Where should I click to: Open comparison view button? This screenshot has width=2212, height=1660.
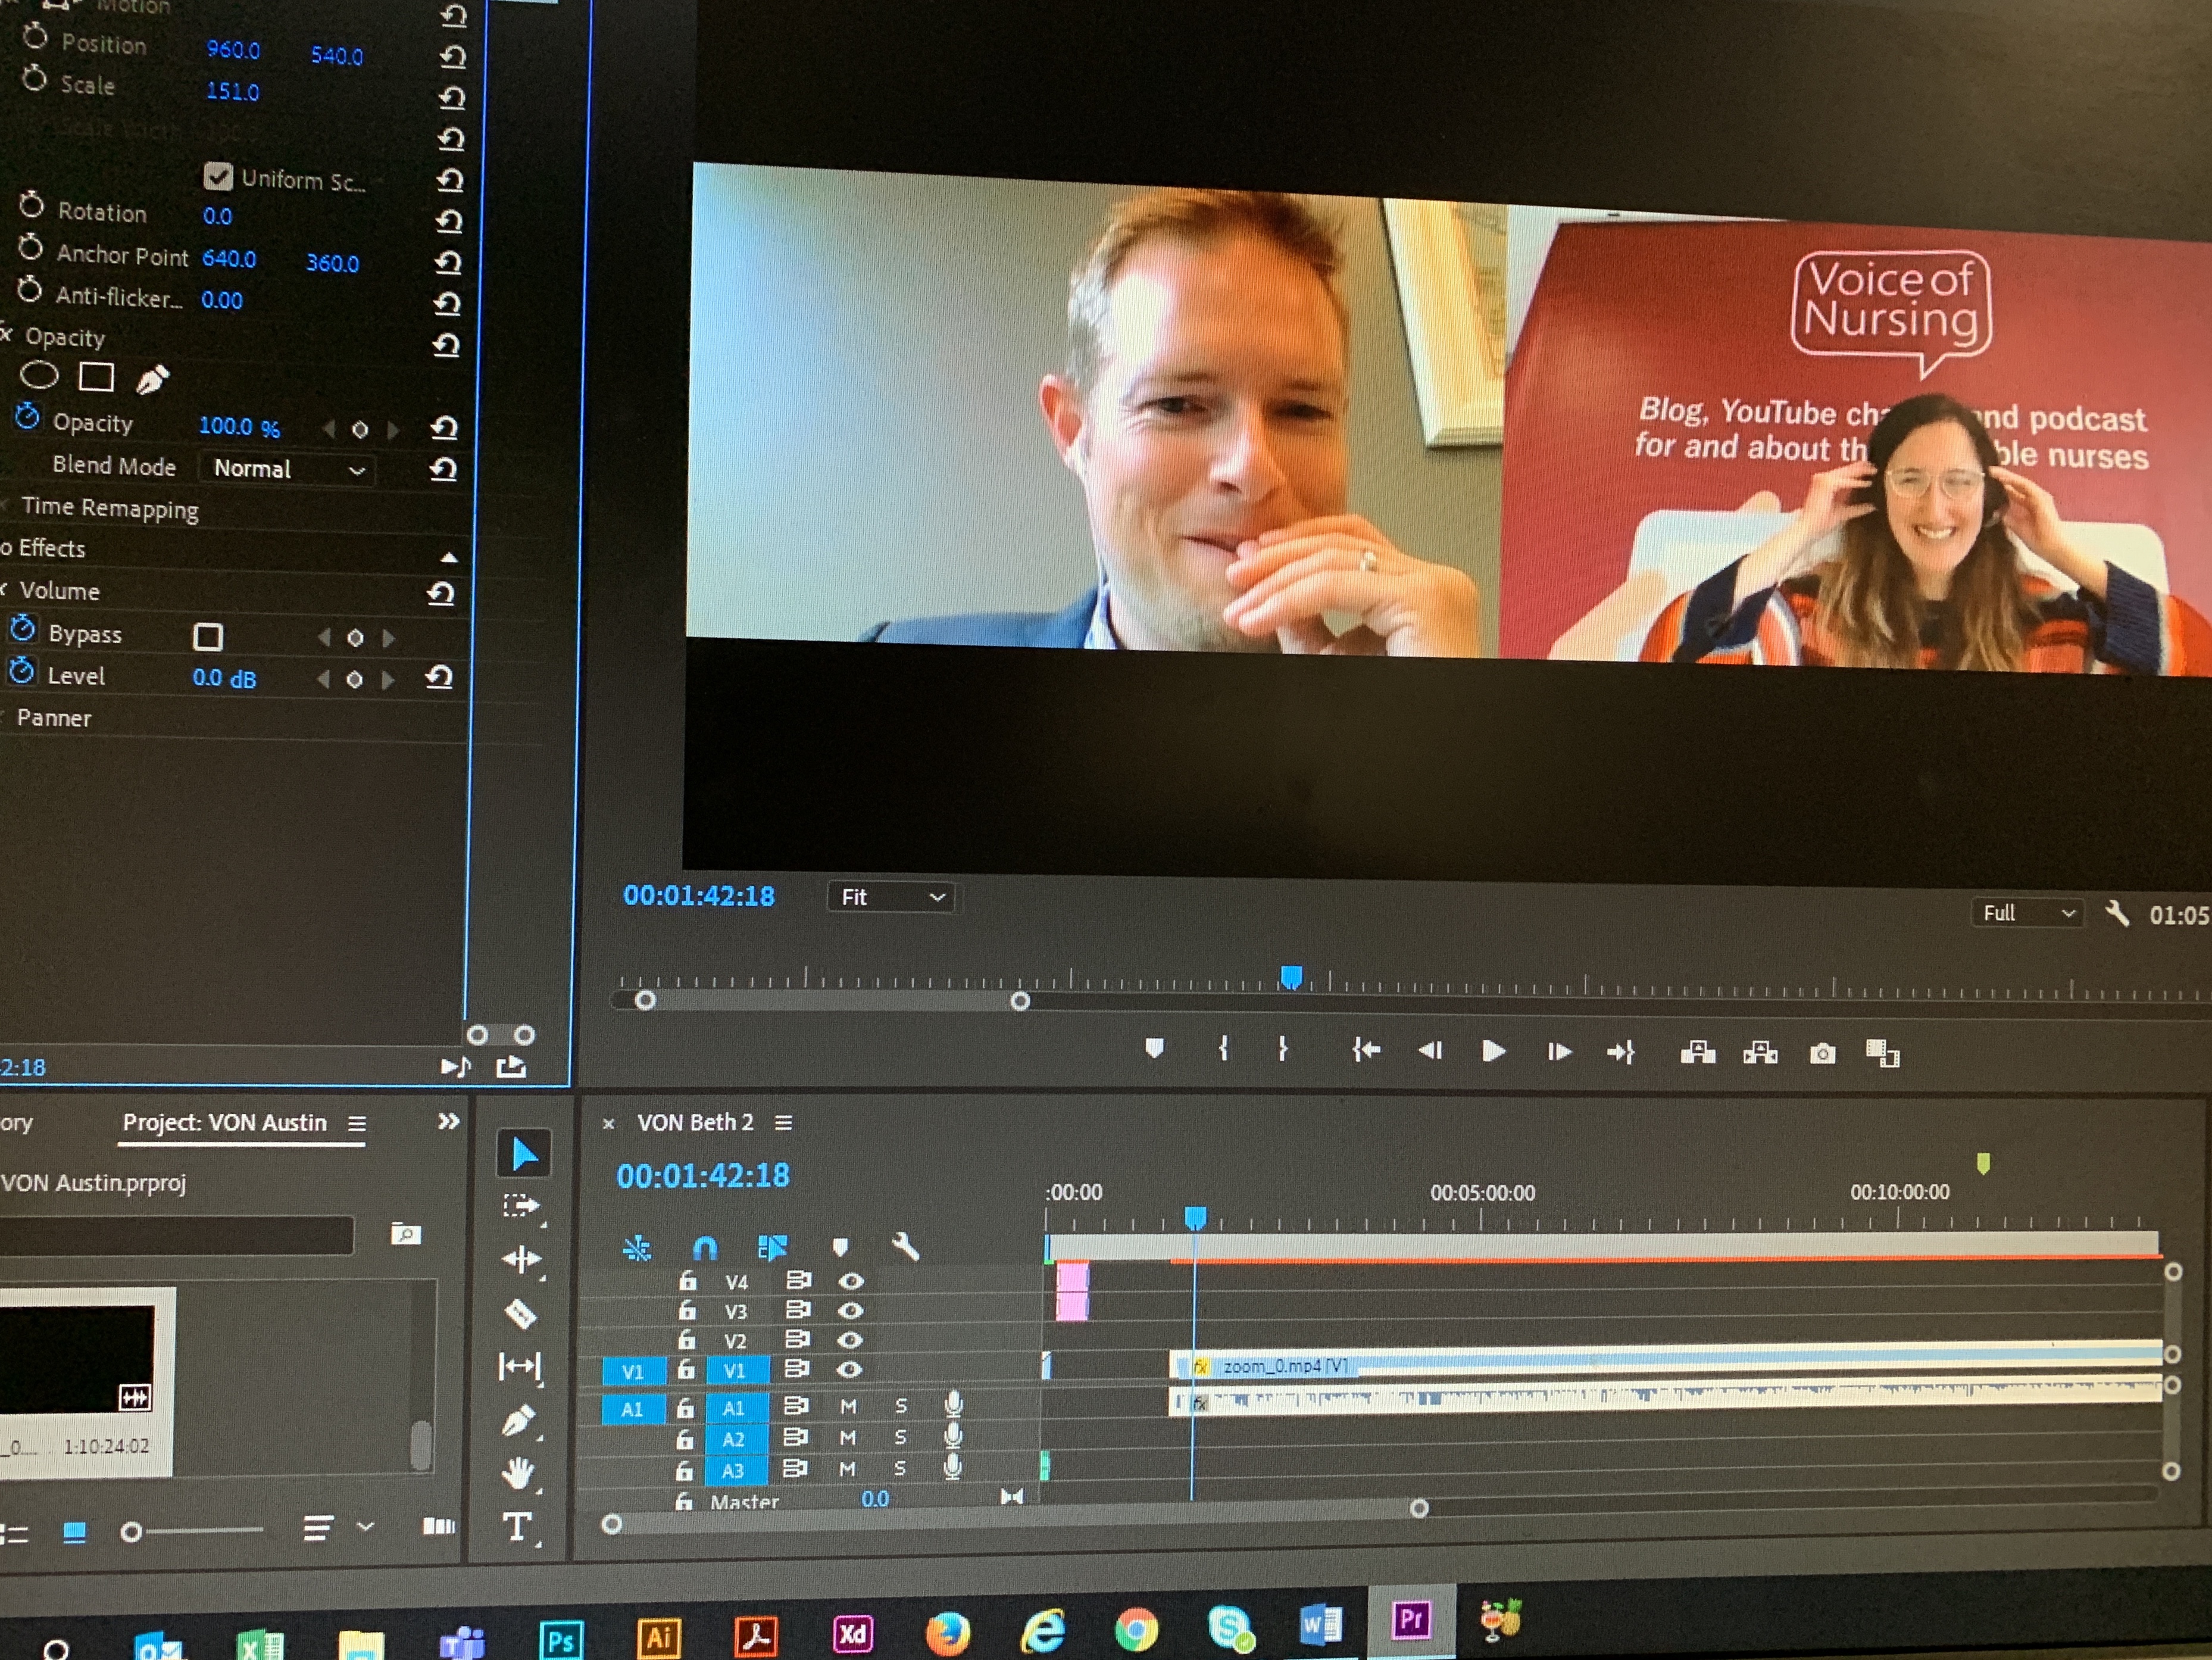(1882, 1053)
